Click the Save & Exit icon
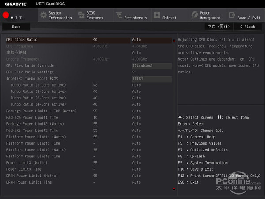Image resolution: width=265 pixels, height=199 pixels. 232,15
